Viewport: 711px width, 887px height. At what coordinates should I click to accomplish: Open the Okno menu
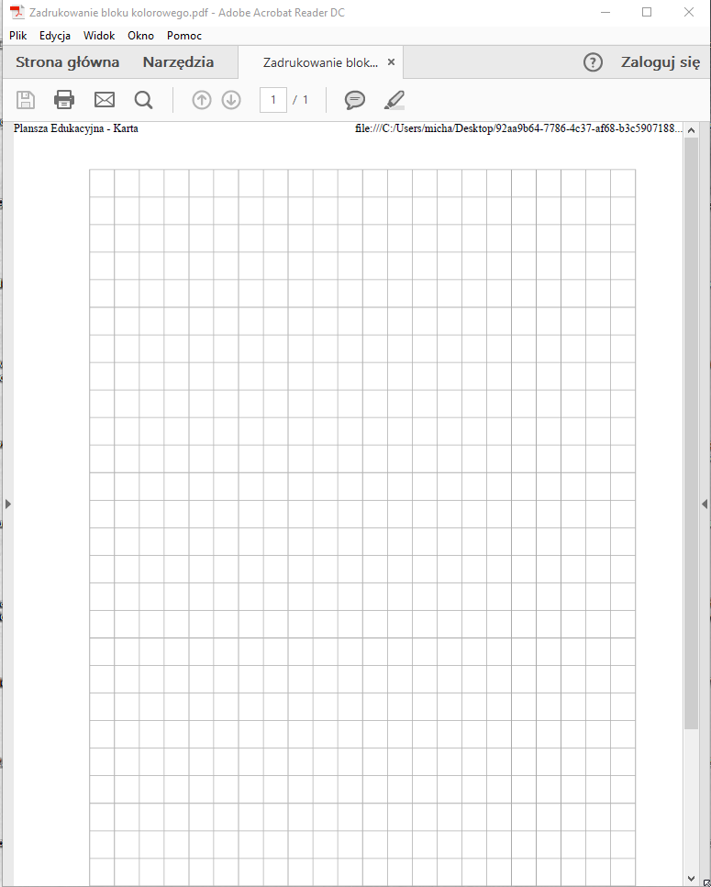coord(141,36)
